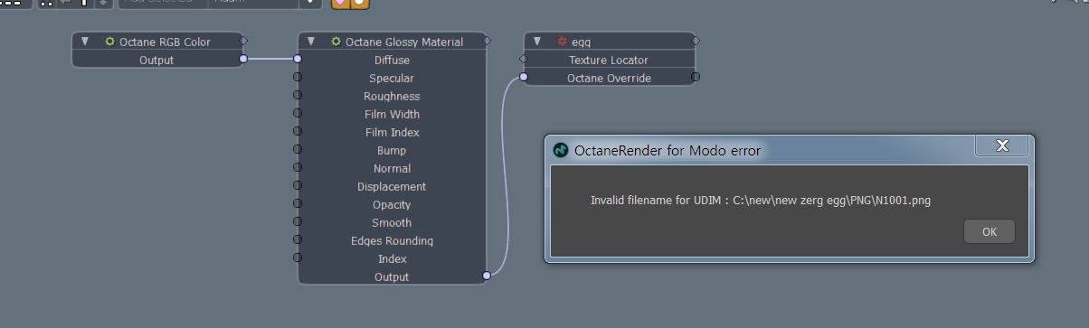This screenshot has width=1089, height=328.
Task: Collapse the Octane RGB Color node
Action: tap(84, 42)
